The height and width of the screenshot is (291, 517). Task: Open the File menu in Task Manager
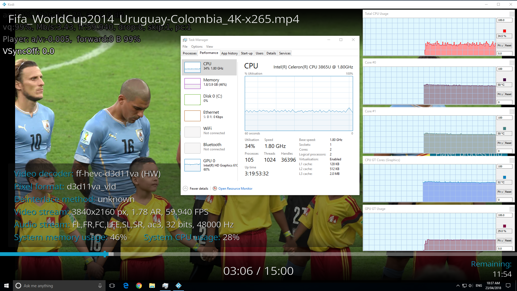point(185,47)
